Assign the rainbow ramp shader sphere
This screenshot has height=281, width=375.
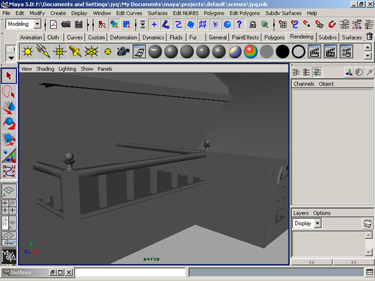tap(251, 52)
